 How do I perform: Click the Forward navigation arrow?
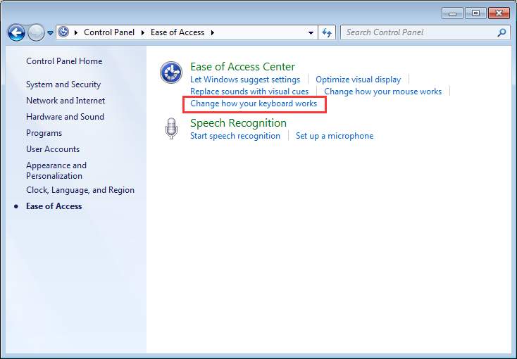(36, 32)
